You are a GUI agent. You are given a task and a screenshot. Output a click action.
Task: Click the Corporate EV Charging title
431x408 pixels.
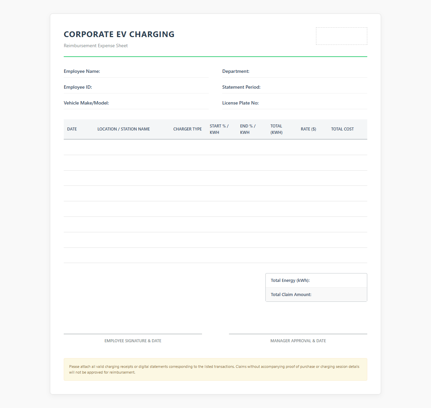[119, 34]
